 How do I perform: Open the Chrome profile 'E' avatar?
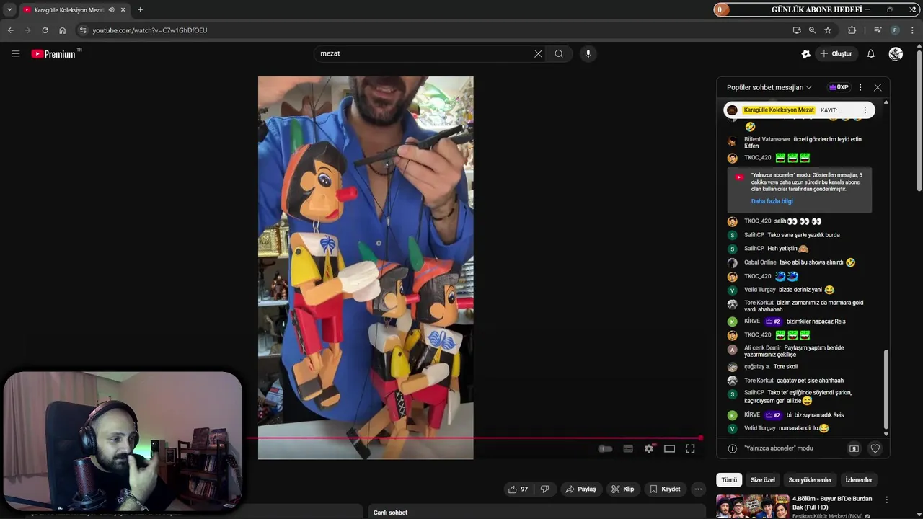click(895, 30)
